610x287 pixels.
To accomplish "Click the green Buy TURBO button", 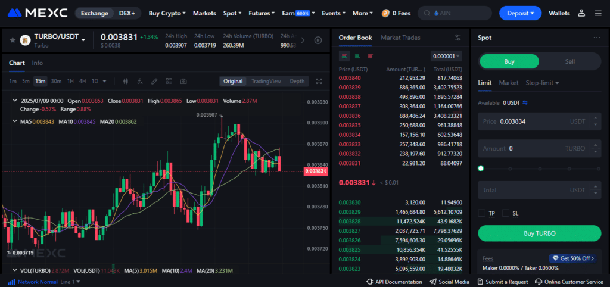I will point(540,234).
